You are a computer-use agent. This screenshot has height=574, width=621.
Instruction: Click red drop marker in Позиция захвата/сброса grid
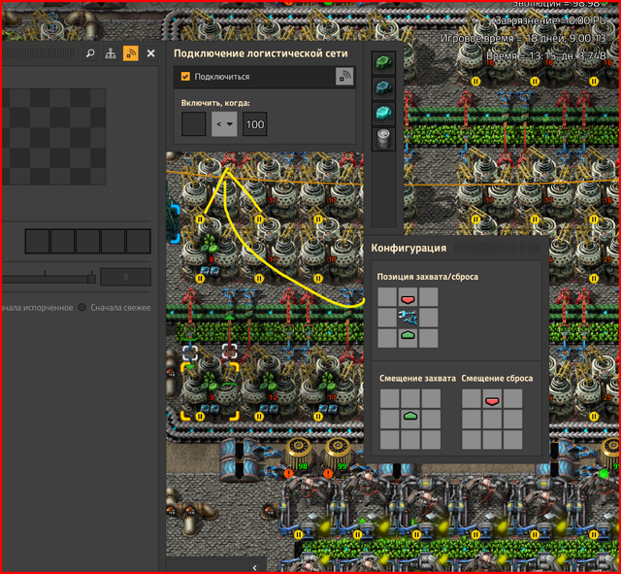tap(408, 299)
